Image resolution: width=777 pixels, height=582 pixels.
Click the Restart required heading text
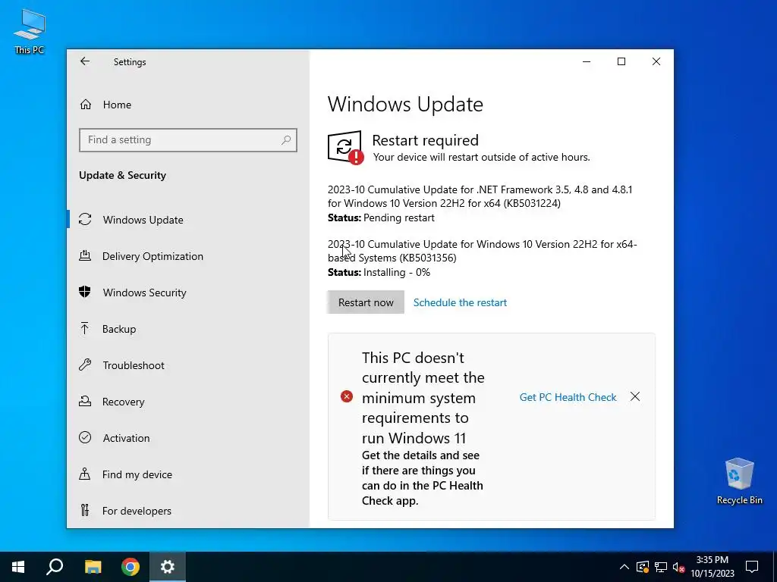425,140
